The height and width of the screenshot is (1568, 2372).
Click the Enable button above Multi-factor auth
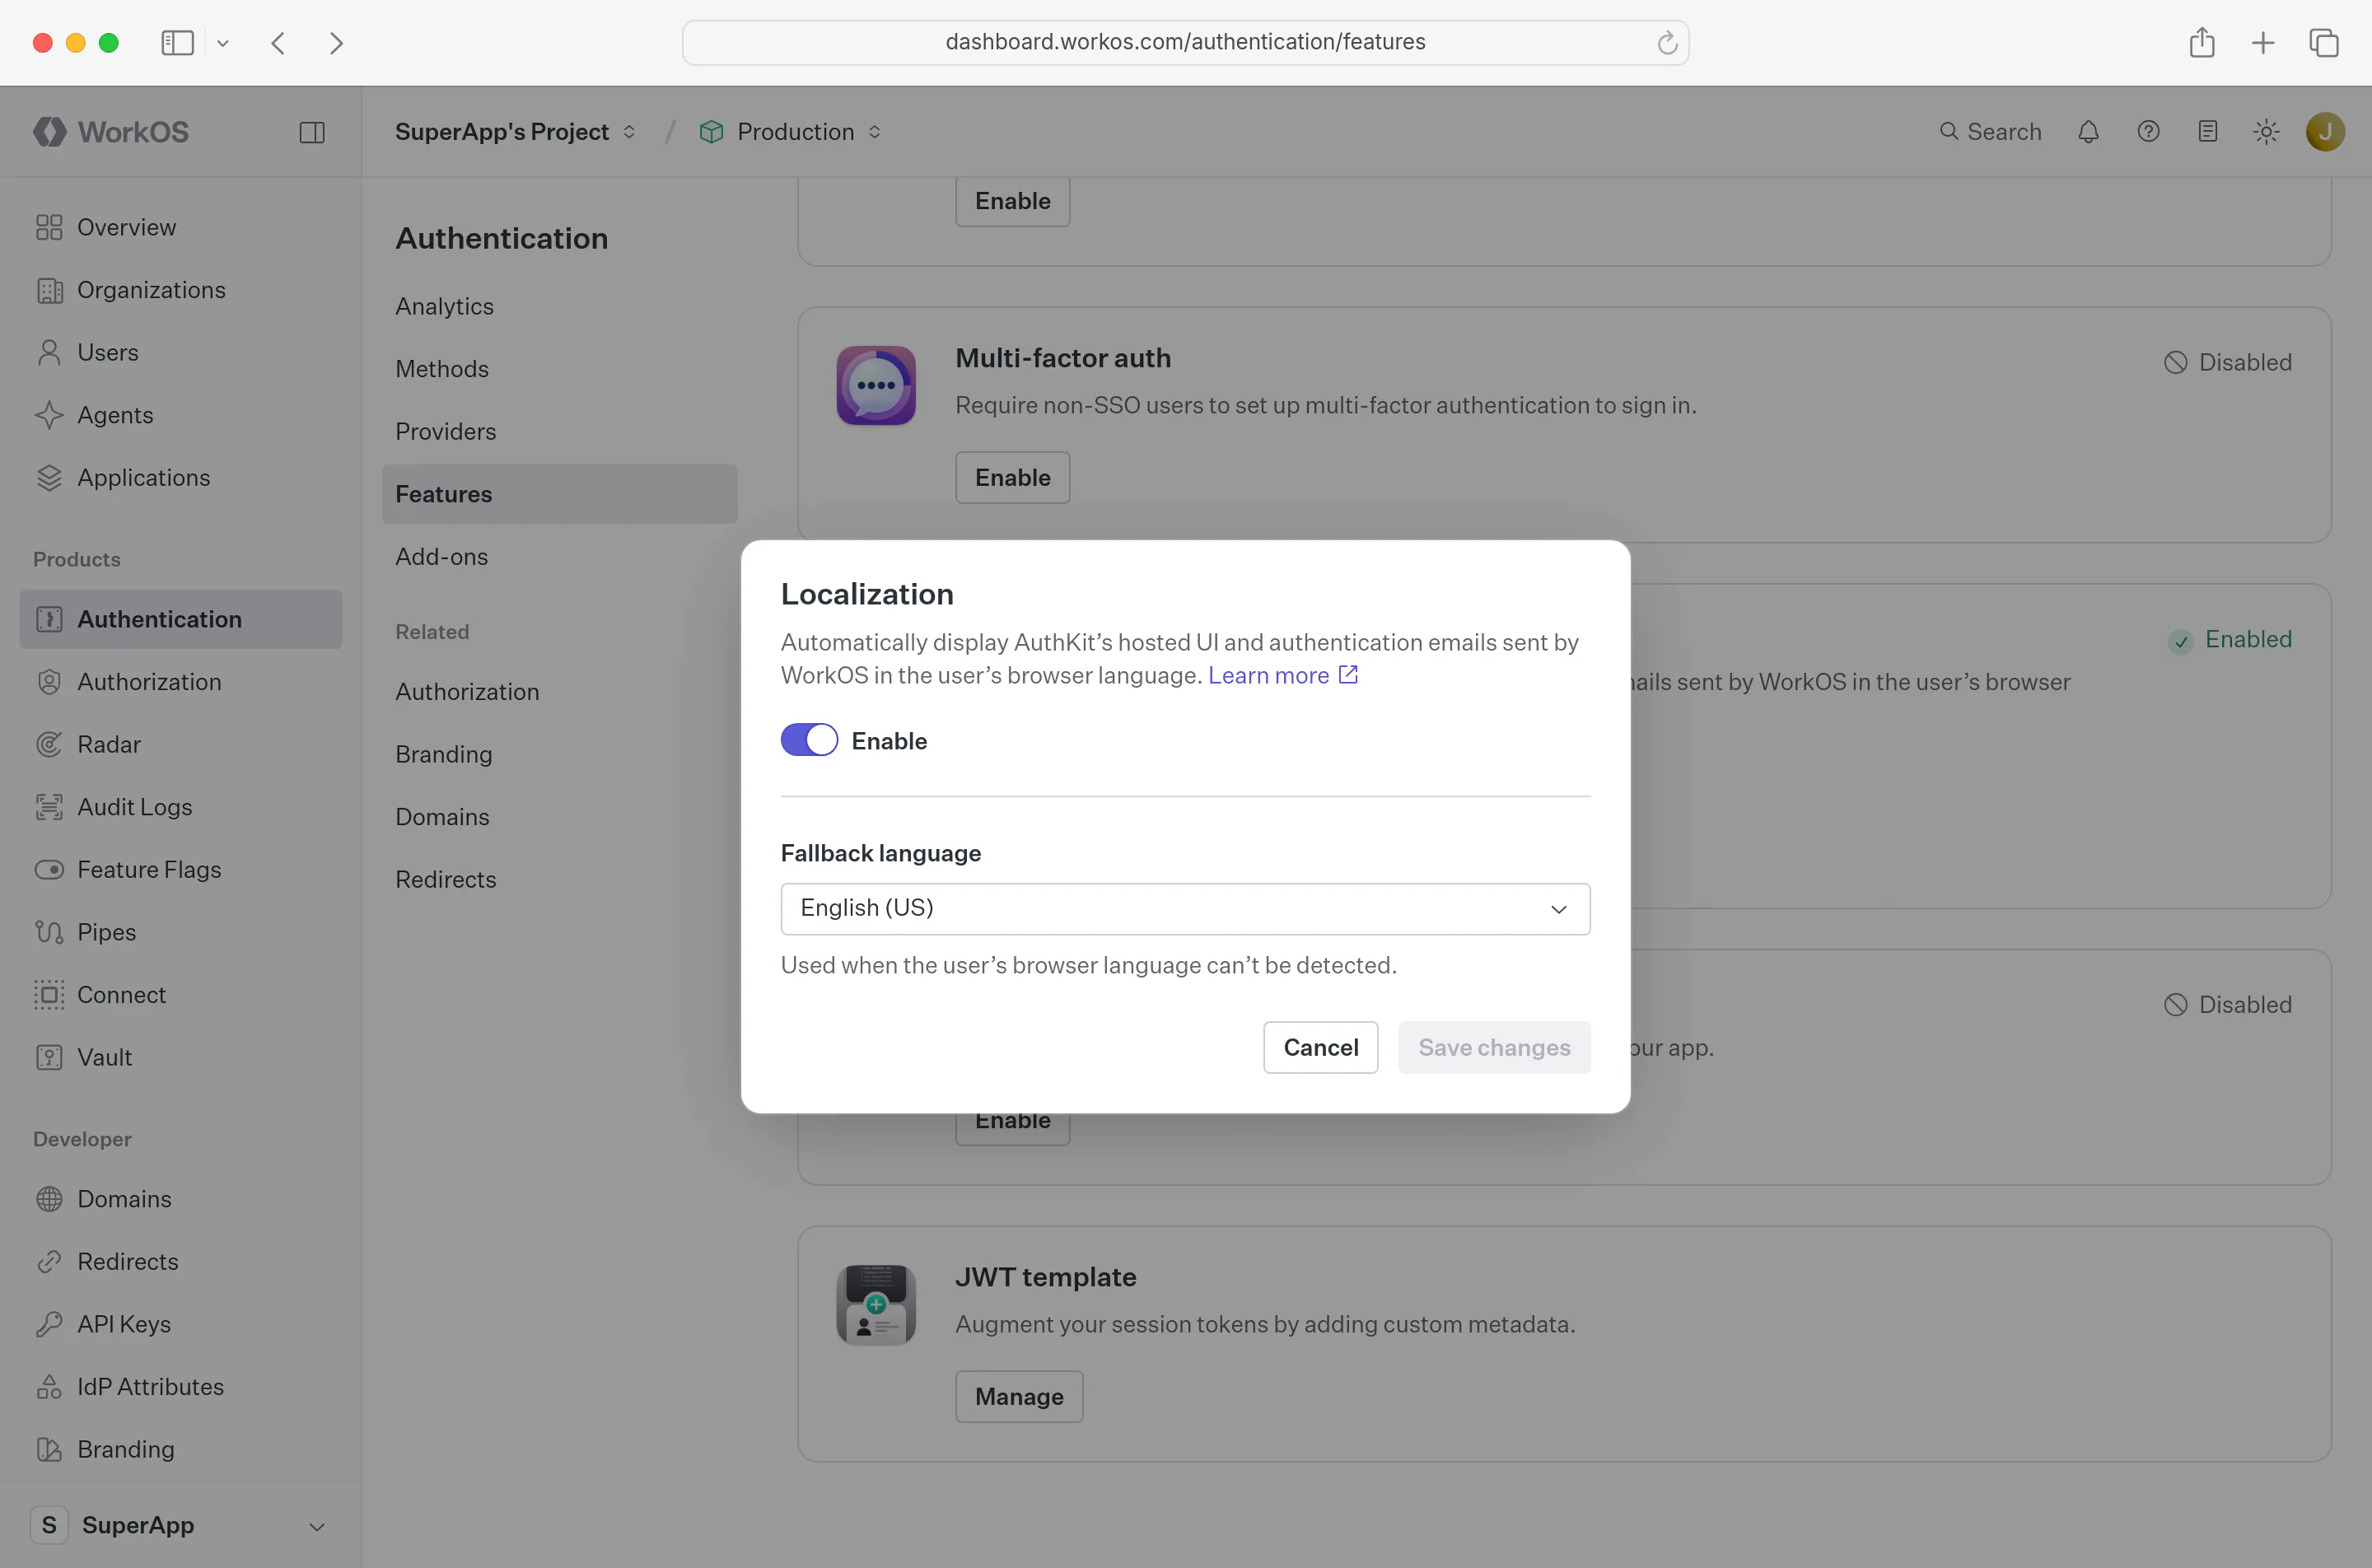[1012, 201]
